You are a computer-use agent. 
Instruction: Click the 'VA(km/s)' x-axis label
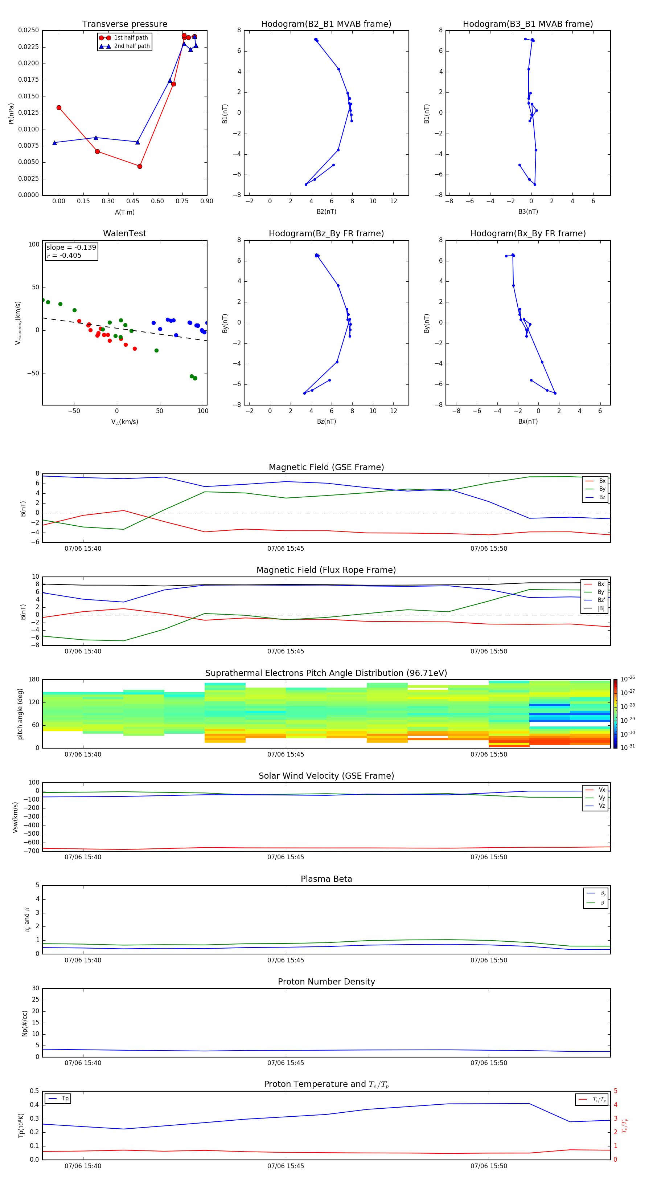124,422
